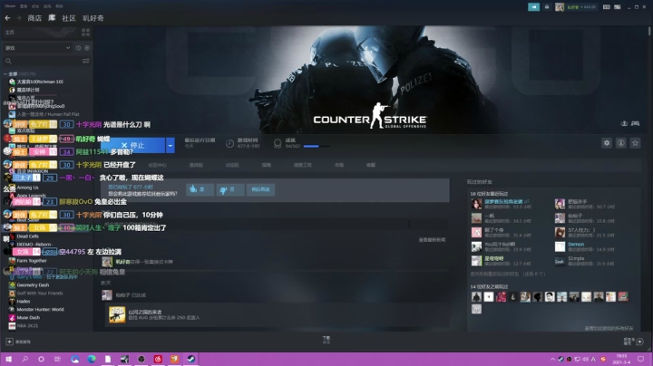This screenshot has height=366, width=653.
Task: Open Windows Start menu
Action: coord(8,359)
